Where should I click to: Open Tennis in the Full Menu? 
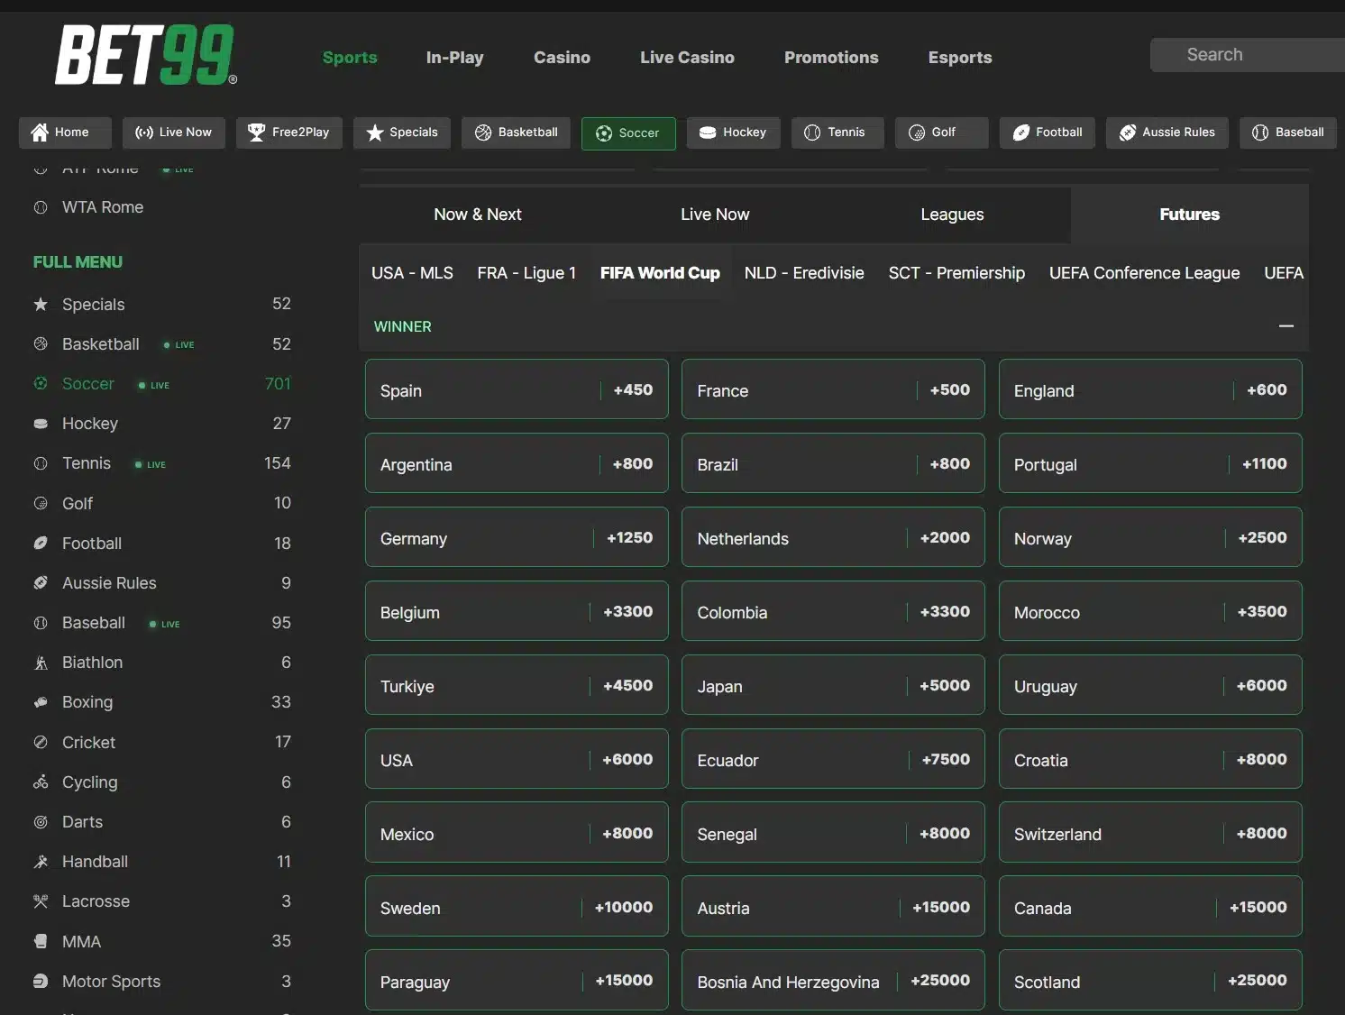pos(162,463)
